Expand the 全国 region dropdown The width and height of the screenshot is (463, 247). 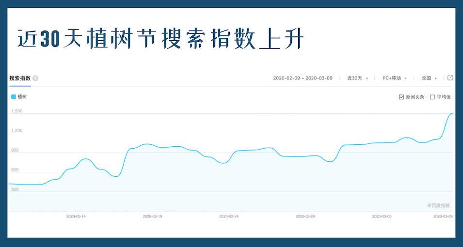429,78
